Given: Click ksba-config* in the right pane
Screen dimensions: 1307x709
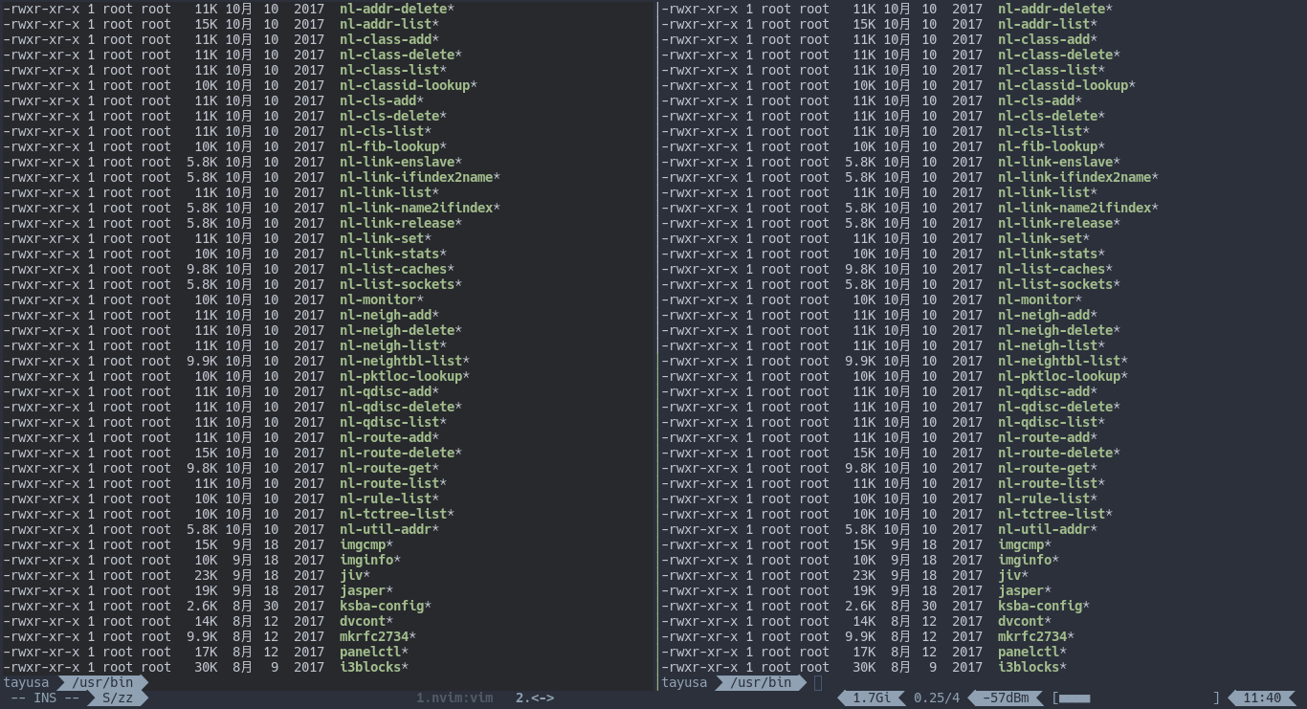Looking at the screenshot, I should pyautogui.click(x=1044, y=606).
